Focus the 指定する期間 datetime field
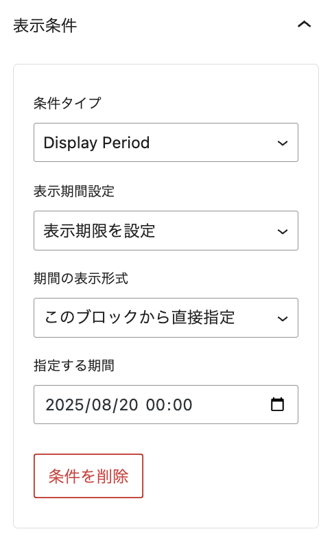This screenshot has height=549, width=332. pos(166,405)
